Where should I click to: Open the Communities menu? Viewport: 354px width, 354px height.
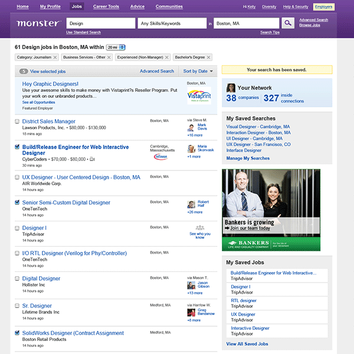pos(169,6)
